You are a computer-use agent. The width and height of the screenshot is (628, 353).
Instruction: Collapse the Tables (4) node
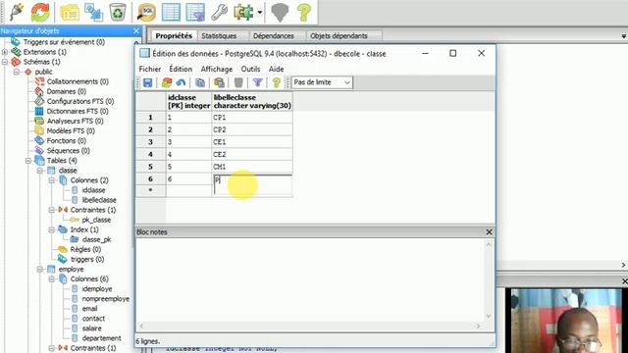28,161
